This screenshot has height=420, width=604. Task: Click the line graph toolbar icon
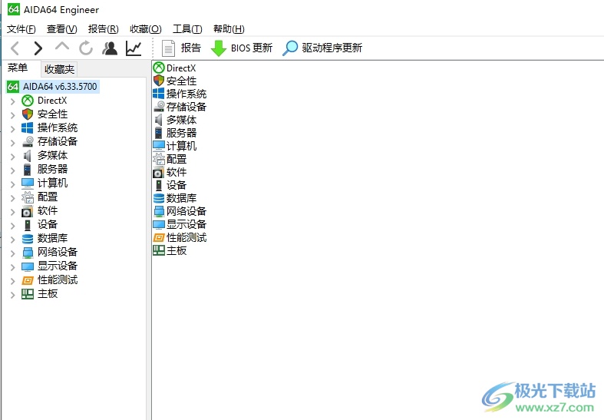[x=134, y=48]
